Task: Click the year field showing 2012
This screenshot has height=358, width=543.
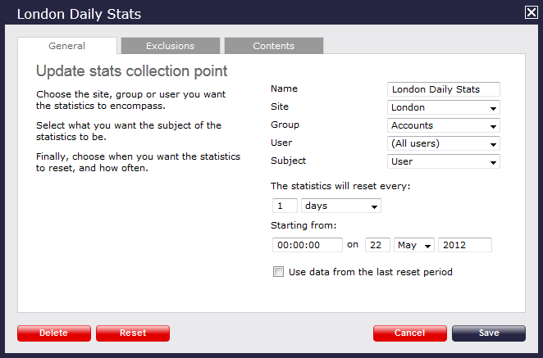Action: (x=464, y=245)
